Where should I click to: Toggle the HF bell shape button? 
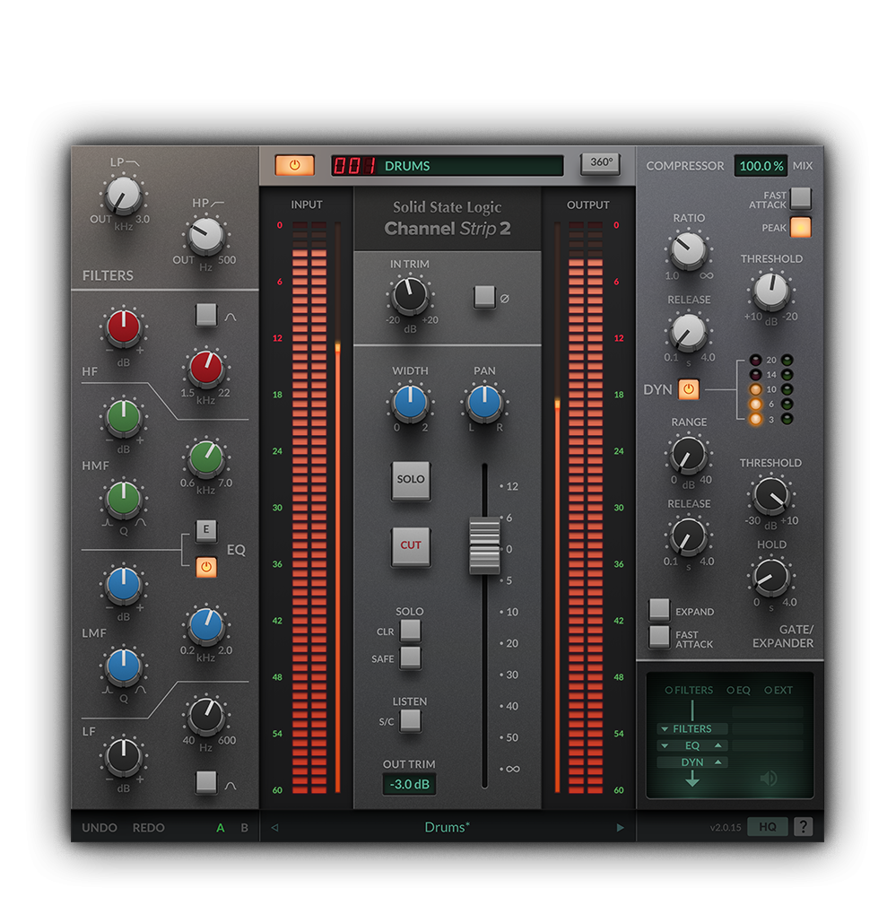[206, 315]
